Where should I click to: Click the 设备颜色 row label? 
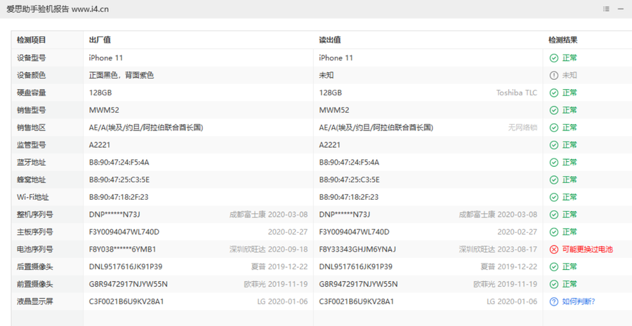31,75
